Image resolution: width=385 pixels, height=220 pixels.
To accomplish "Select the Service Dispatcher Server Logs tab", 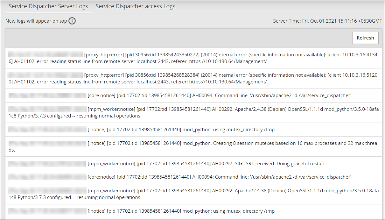I will click(x=48, y=6).
